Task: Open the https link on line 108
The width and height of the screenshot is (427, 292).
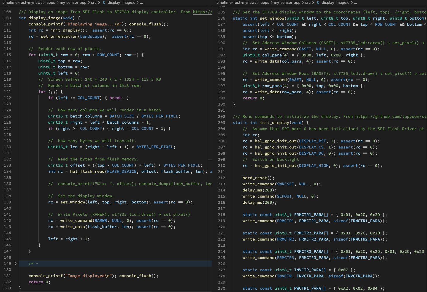Action: pyautogui.click(x=202, y=12)
